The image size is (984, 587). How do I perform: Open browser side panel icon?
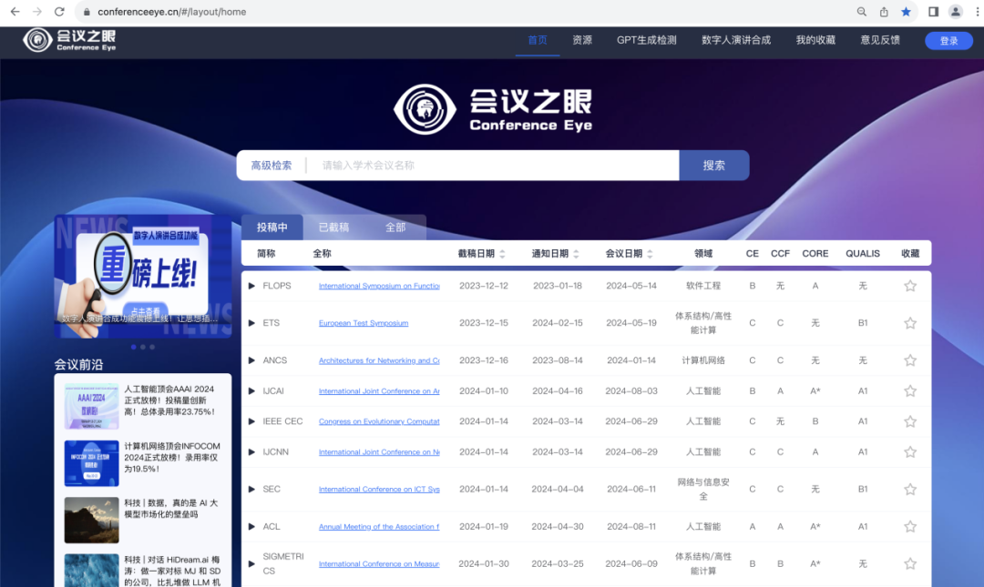[933, 12]
